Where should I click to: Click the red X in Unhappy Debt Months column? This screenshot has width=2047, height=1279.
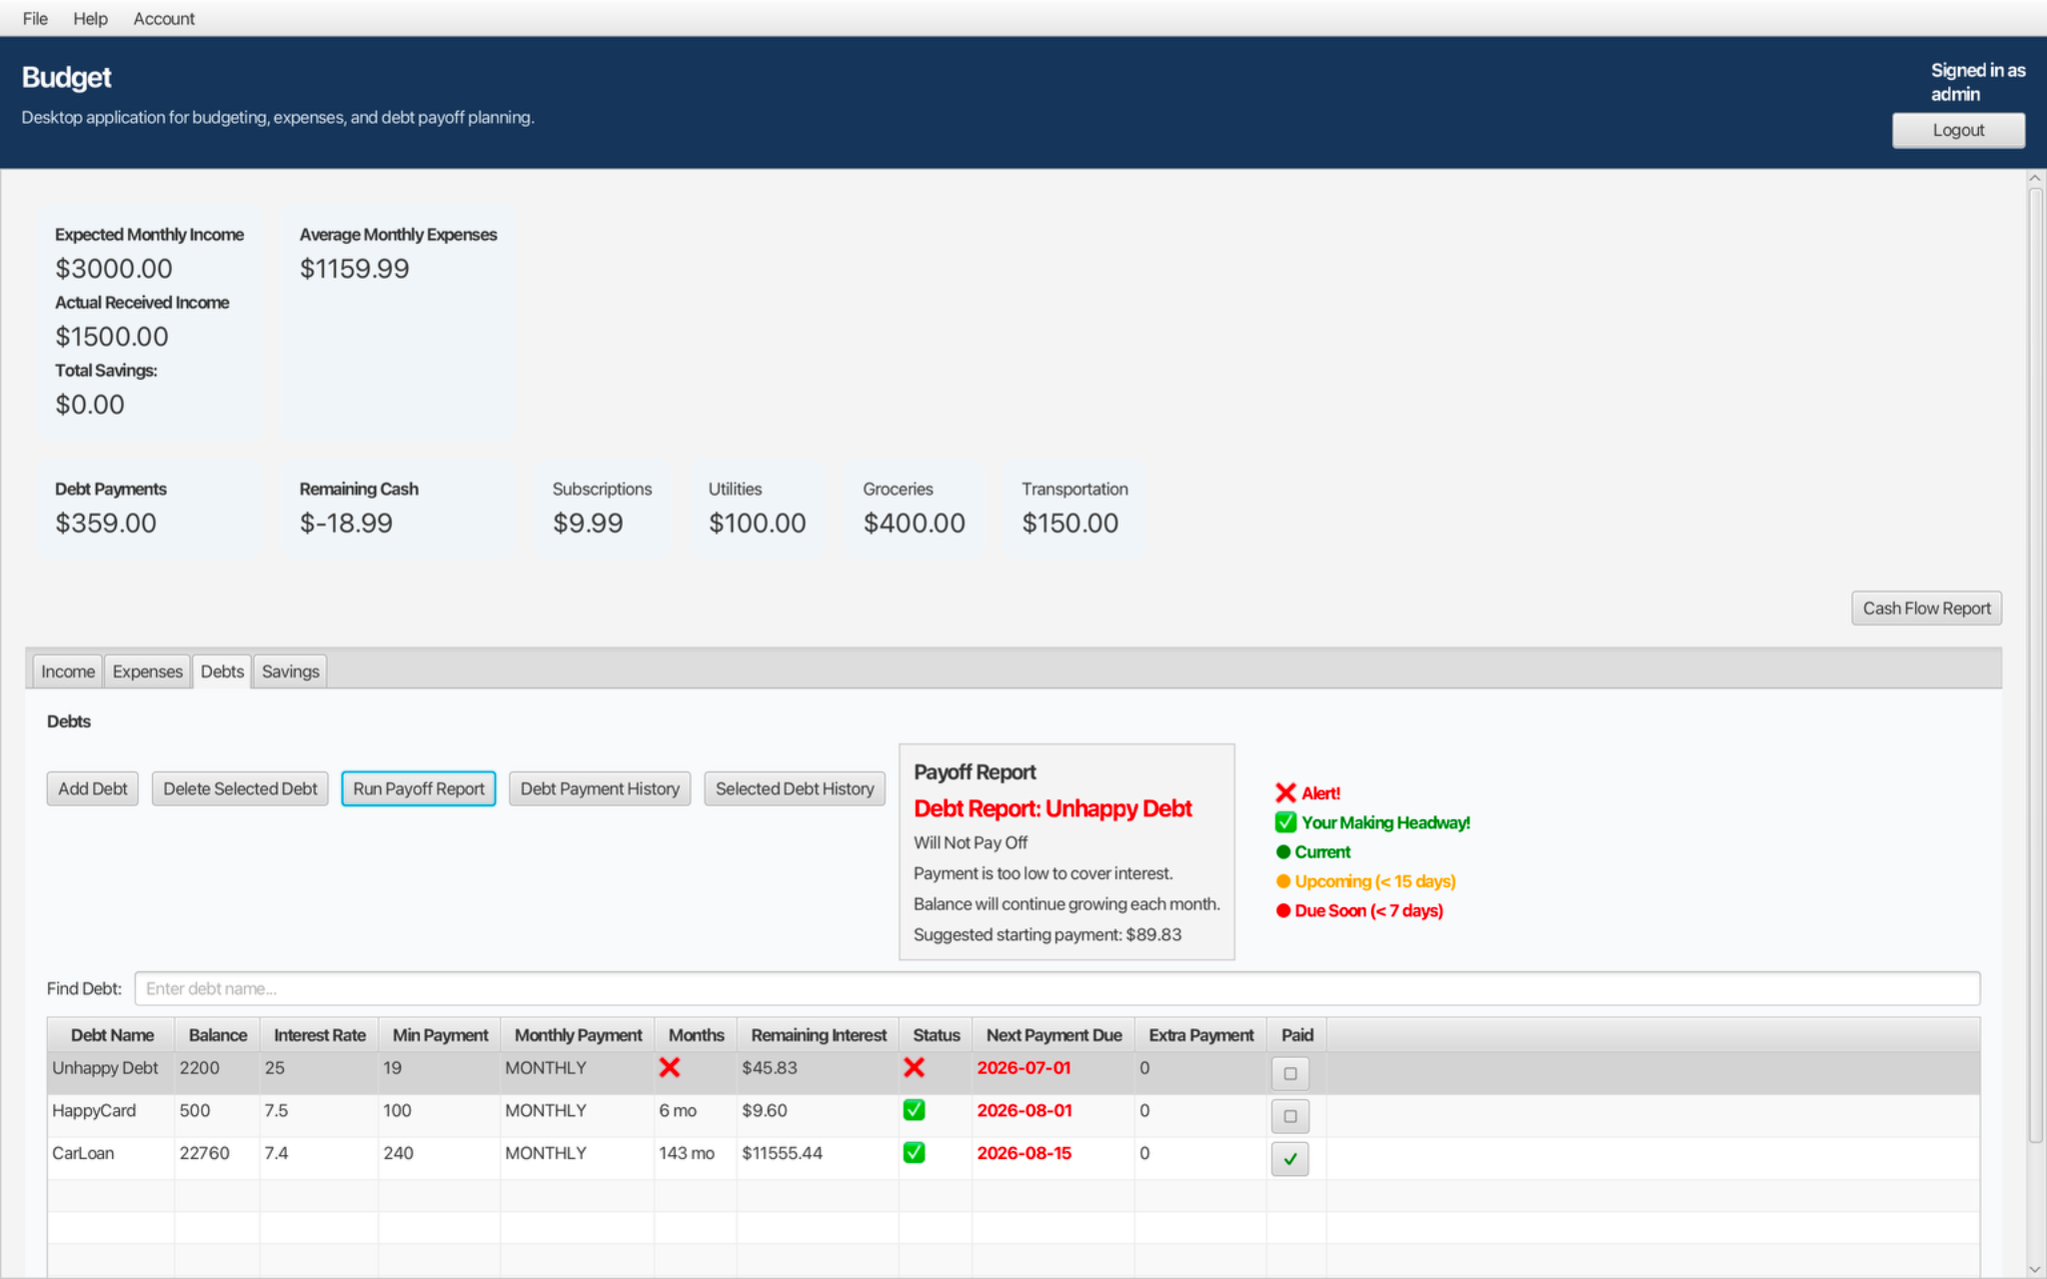coord(670,1067)
